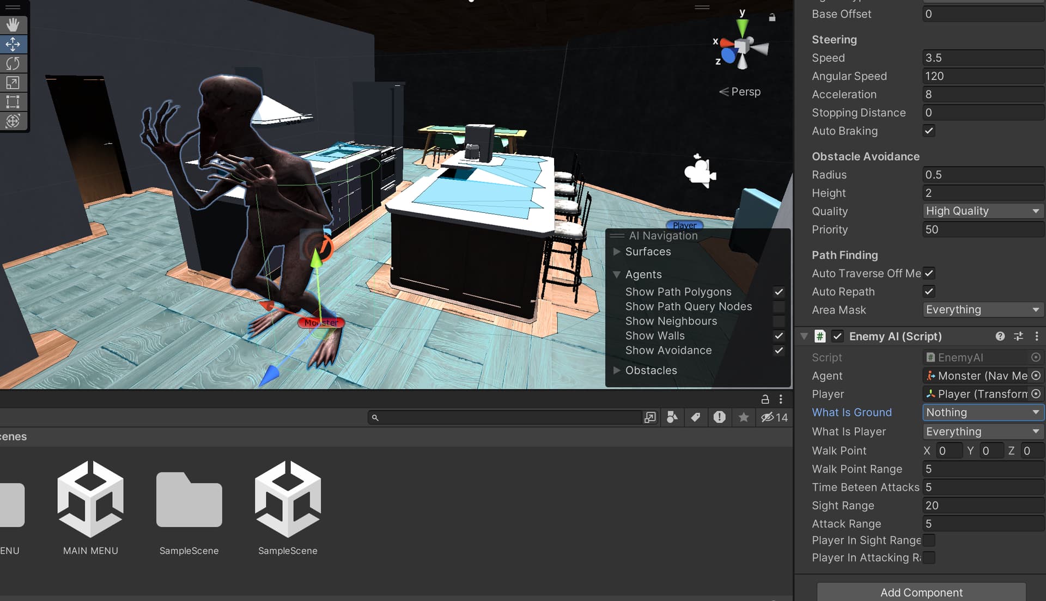Collapse the Agents section in AI Navigation
Viewport: 1046px width, 601px height.
tap(617, 274)
